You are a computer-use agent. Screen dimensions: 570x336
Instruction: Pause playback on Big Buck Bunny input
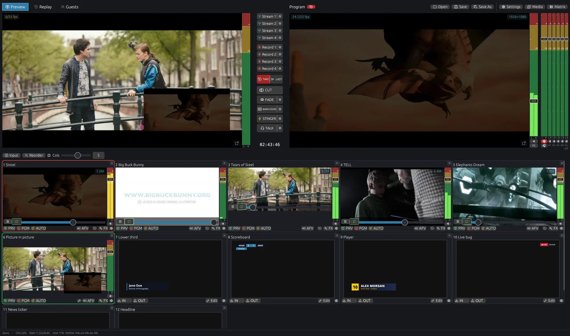pos(120,222)
